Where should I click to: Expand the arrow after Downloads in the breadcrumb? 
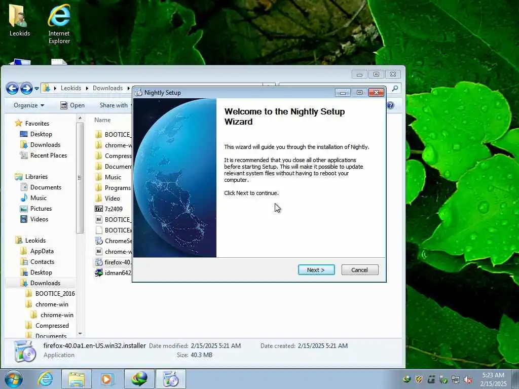click(x=128, y=88)
